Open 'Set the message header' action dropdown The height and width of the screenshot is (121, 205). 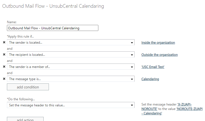tap(70, 105)
